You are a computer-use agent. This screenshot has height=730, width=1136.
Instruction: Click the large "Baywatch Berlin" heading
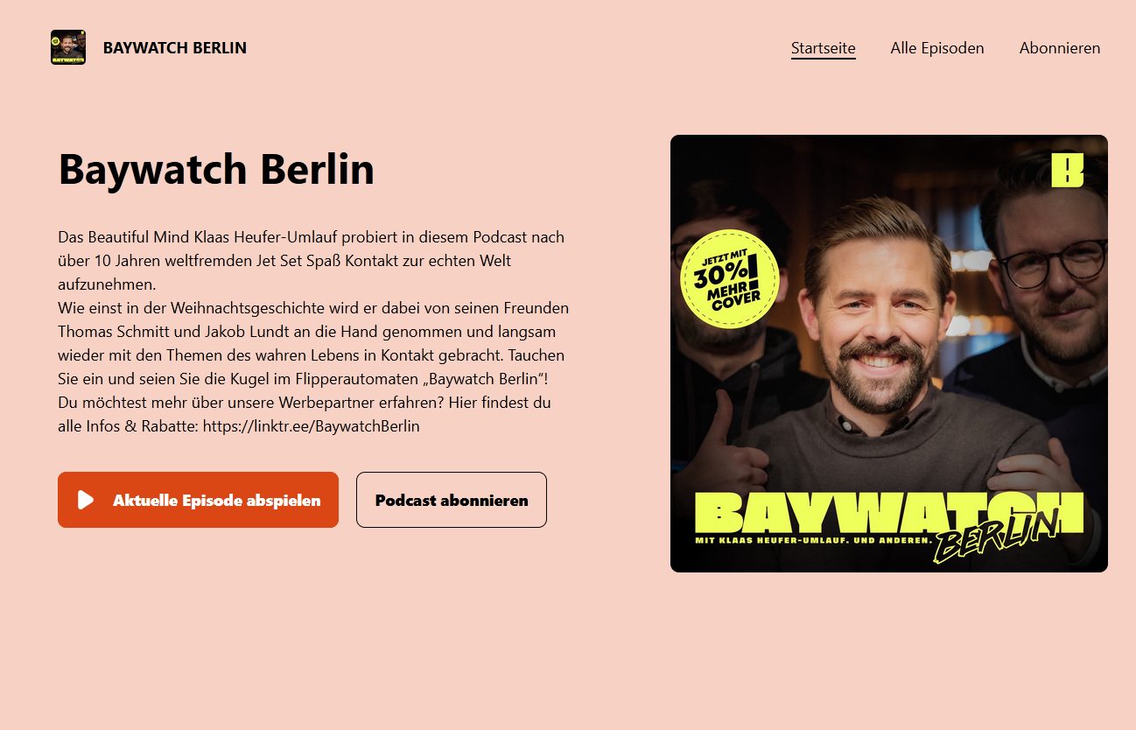pyautogui.click(x=216, y=169)
